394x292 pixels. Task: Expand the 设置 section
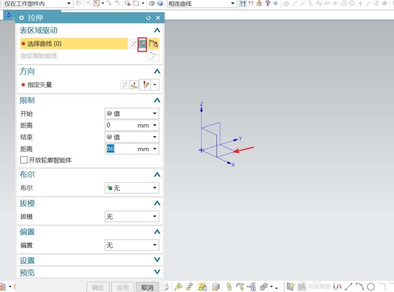pyautogui.click(x=157, y=260)
